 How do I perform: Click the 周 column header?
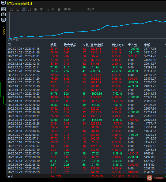tap(9, 45)
